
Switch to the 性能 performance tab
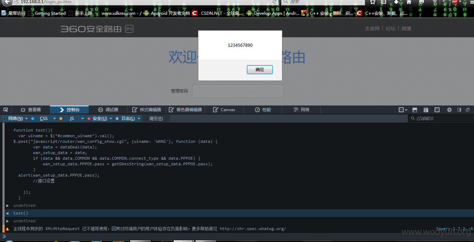point(263,110)
